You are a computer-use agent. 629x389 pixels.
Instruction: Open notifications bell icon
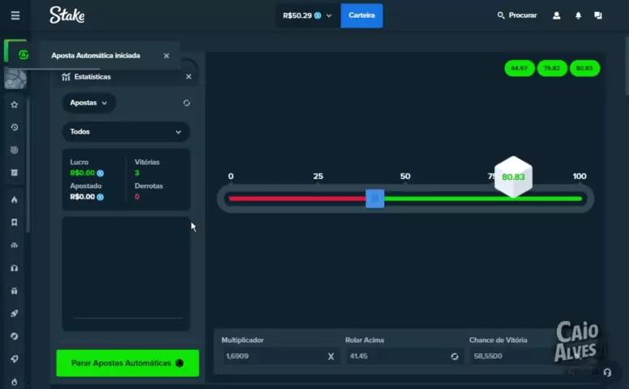(578, 15)
